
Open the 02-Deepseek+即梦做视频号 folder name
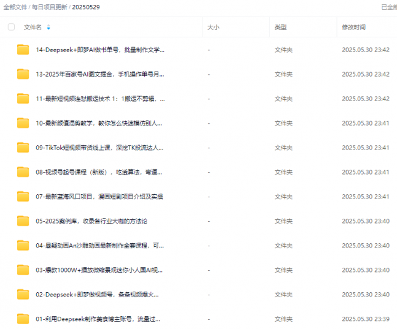99,295
